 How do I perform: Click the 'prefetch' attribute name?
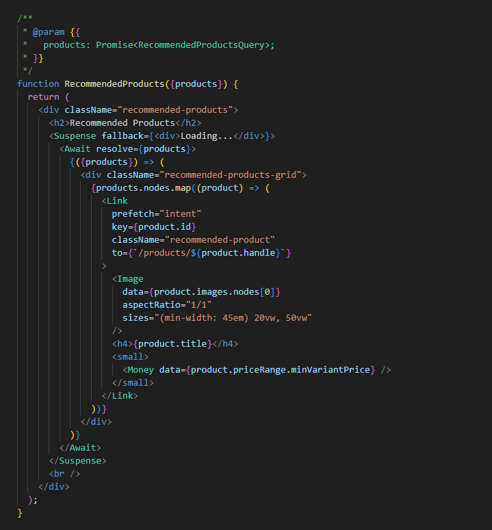point(133,214)
